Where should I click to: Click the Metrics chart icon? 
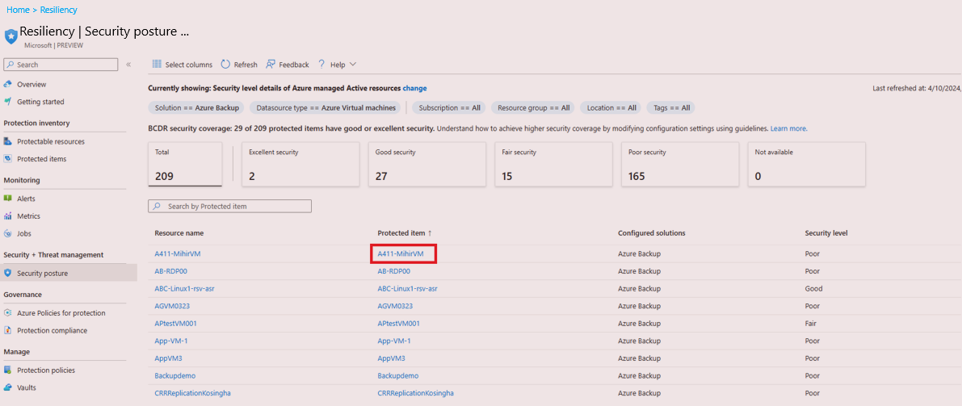click(8, 216)
